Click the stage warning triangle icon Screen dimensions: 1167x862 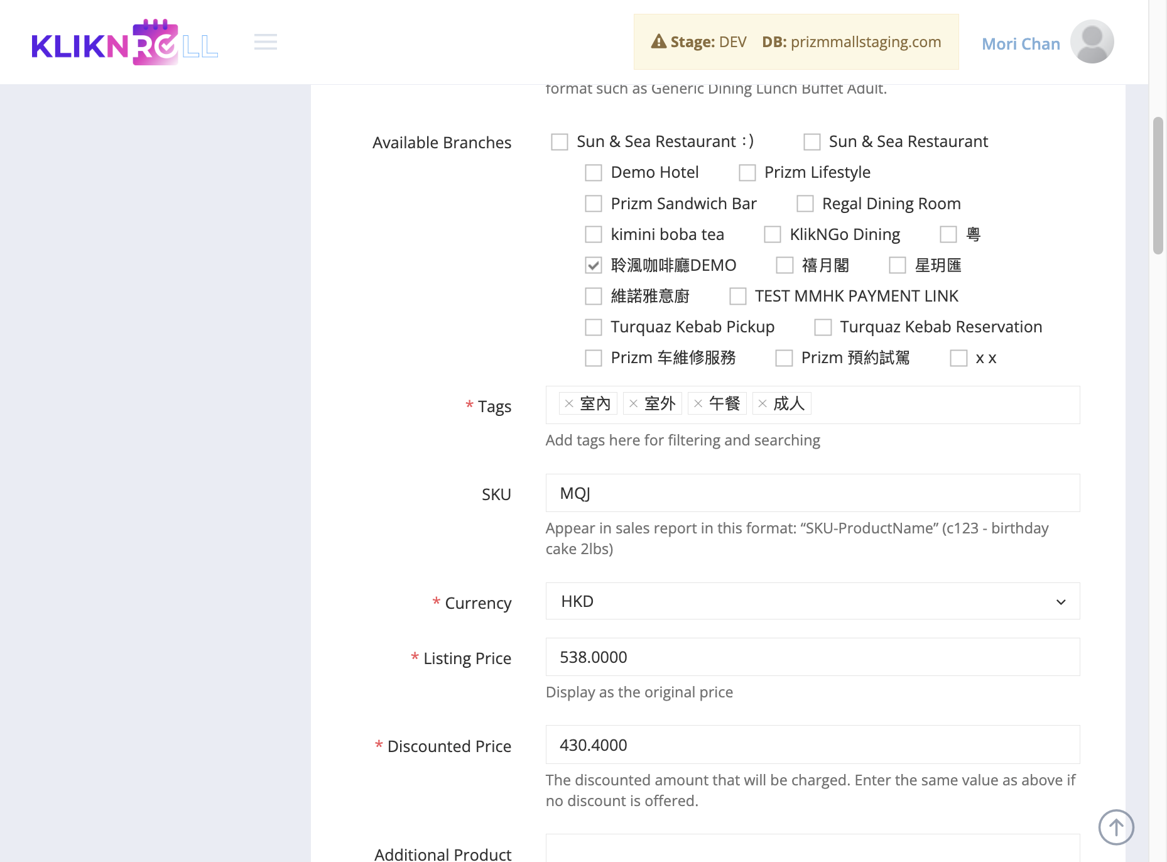tap(658, 41)
